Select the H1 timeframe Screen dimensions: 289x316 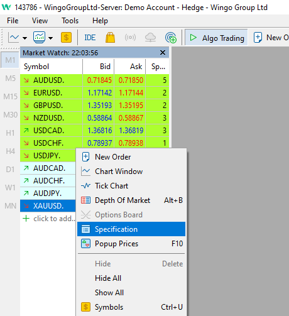[11, 133]
